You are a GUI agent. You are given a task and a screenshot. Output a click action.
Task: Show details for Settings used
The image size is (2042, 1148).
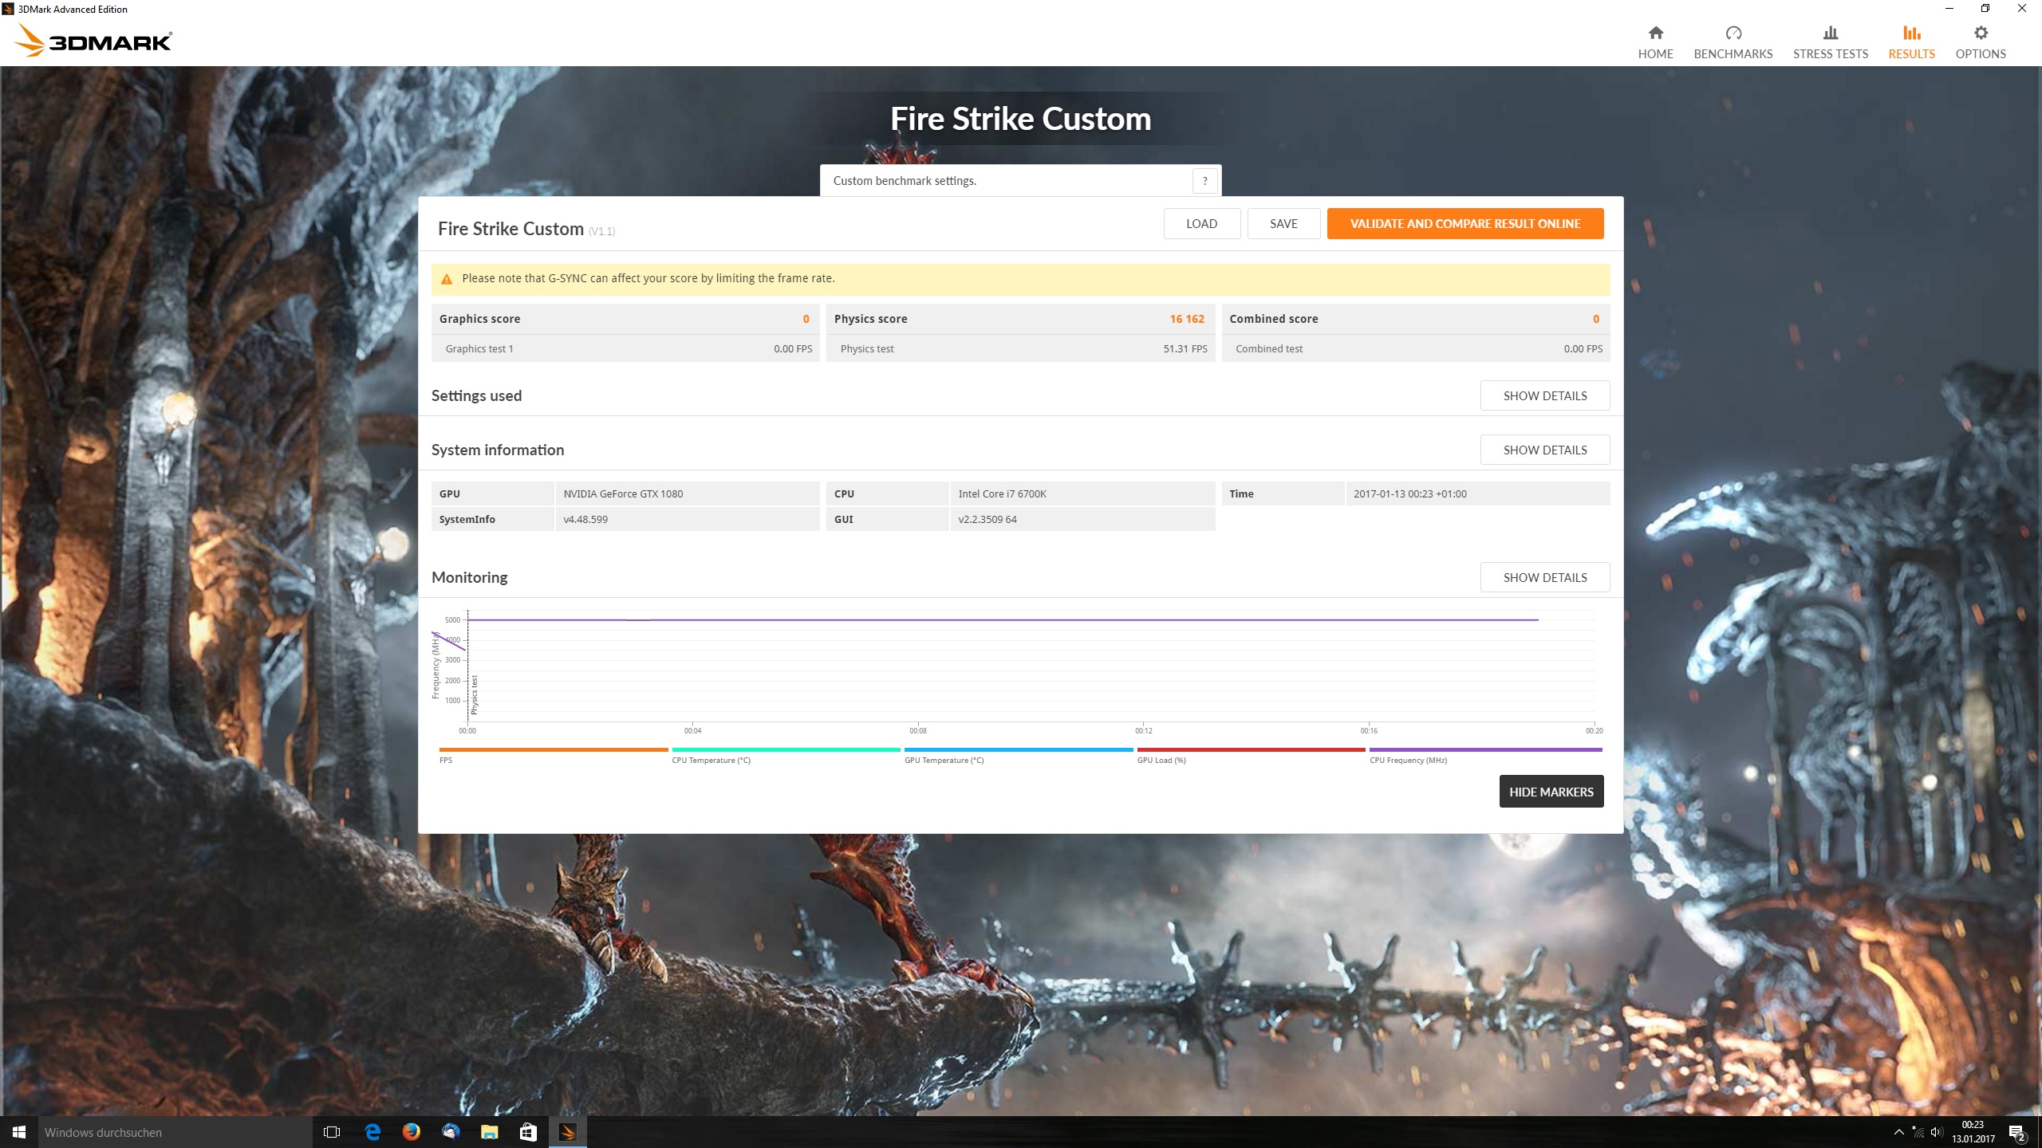pos(1544,395)
